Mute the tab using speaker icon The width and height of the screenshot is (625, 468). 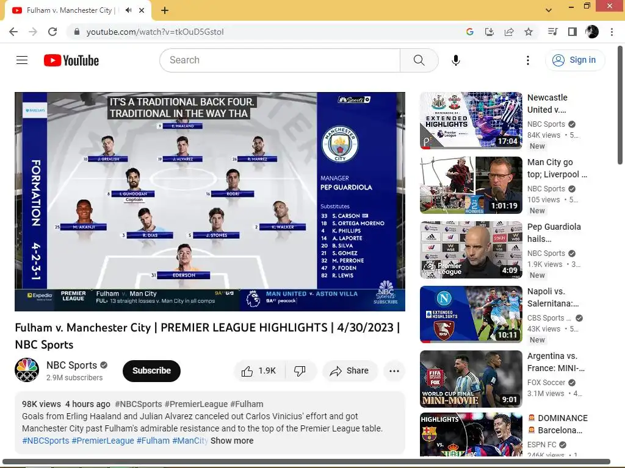(x=128, y=10)
